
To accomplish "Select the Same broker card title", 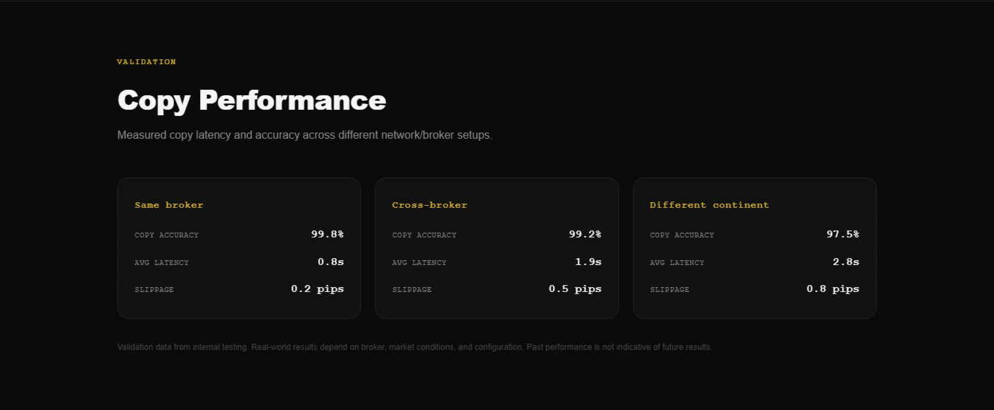I will pyautogui.click(x=169, y=205).
